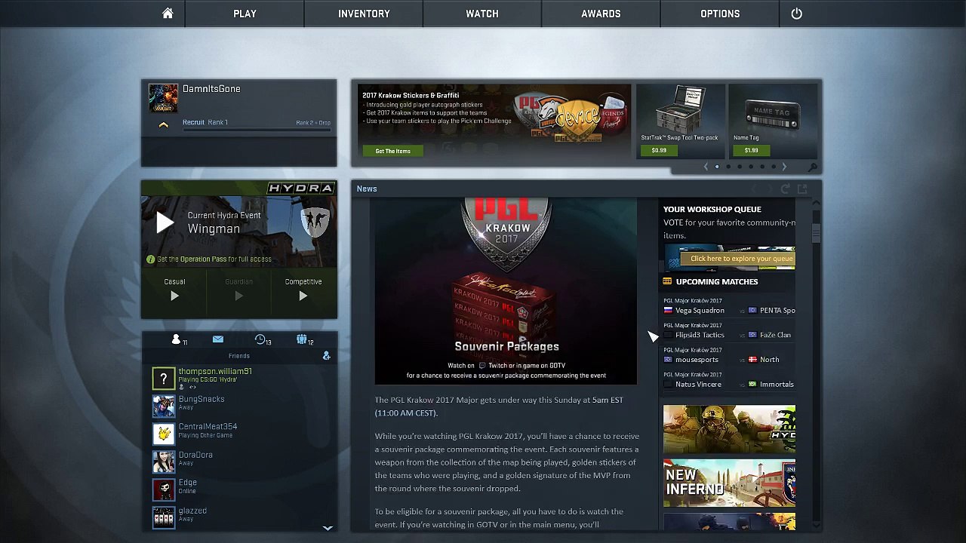
Task: Click thompson.william91 question-mark avatar
Action: click(x=164, y=379)
